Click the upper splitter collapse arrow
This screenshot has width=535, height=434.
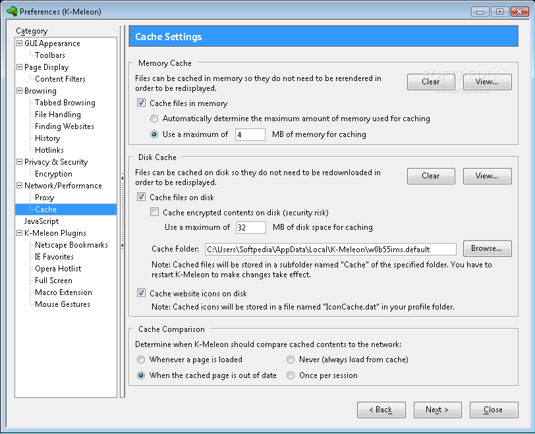click(x=122, y=178)
